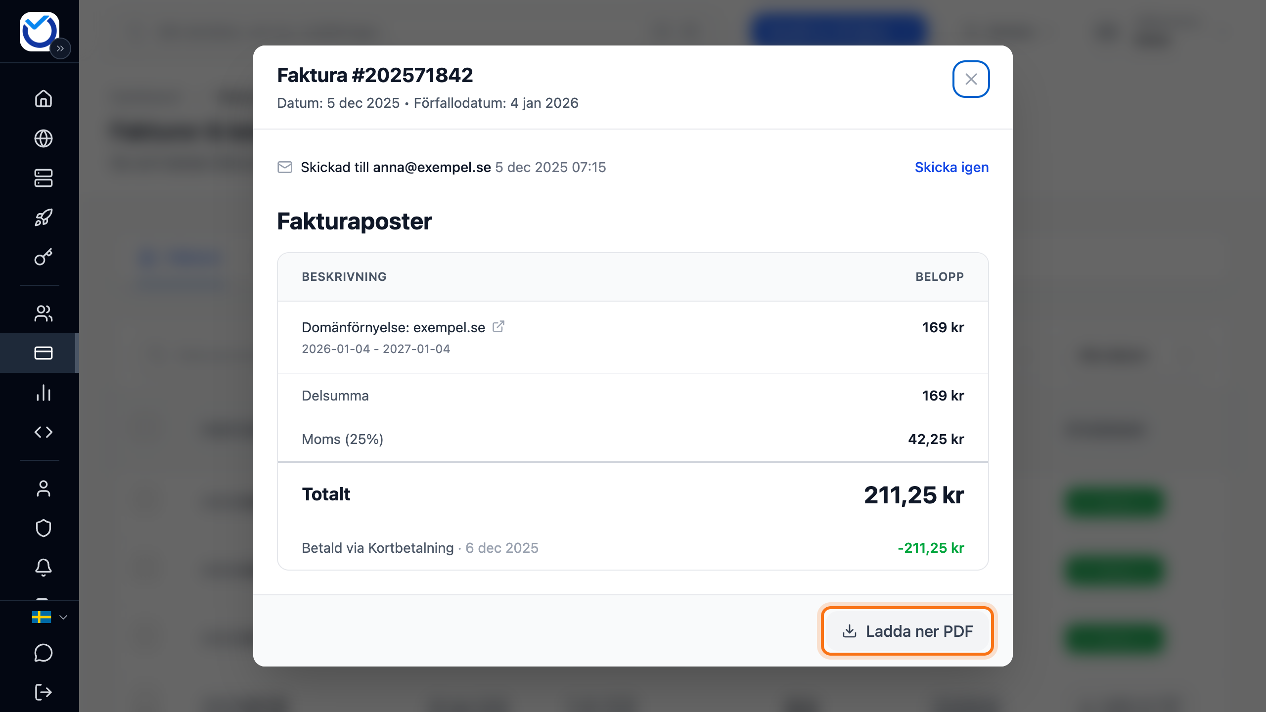Open the Domains globe icon in the sidebar
Image resolution: width=1266 pixels, height=712 pixels.
point(44,138)
